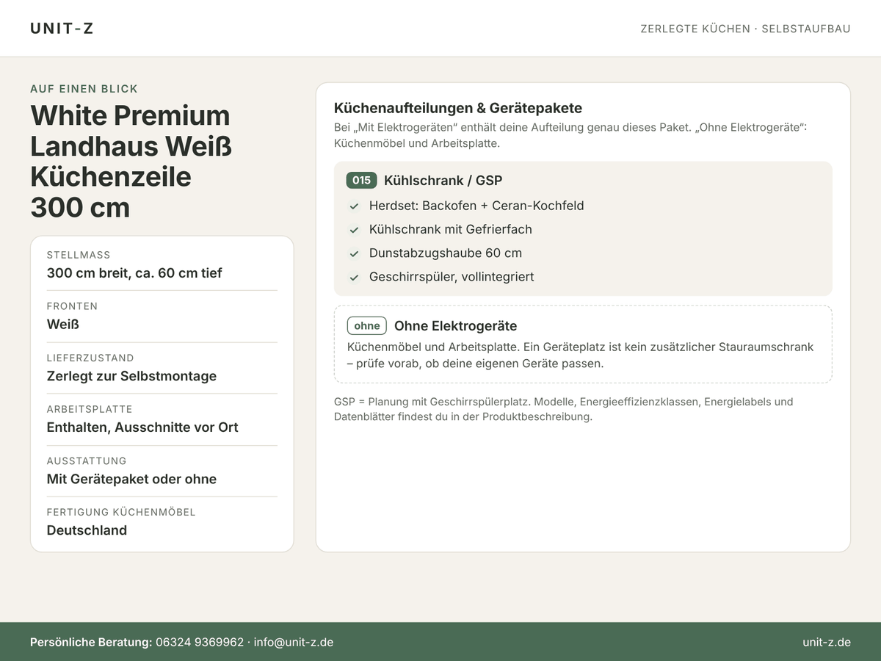Select the 015 package badge

[x=362, y=181]
